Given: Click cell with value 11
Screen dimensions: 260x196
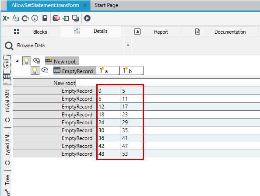Looking at the screenshot, I should point(131,99).
